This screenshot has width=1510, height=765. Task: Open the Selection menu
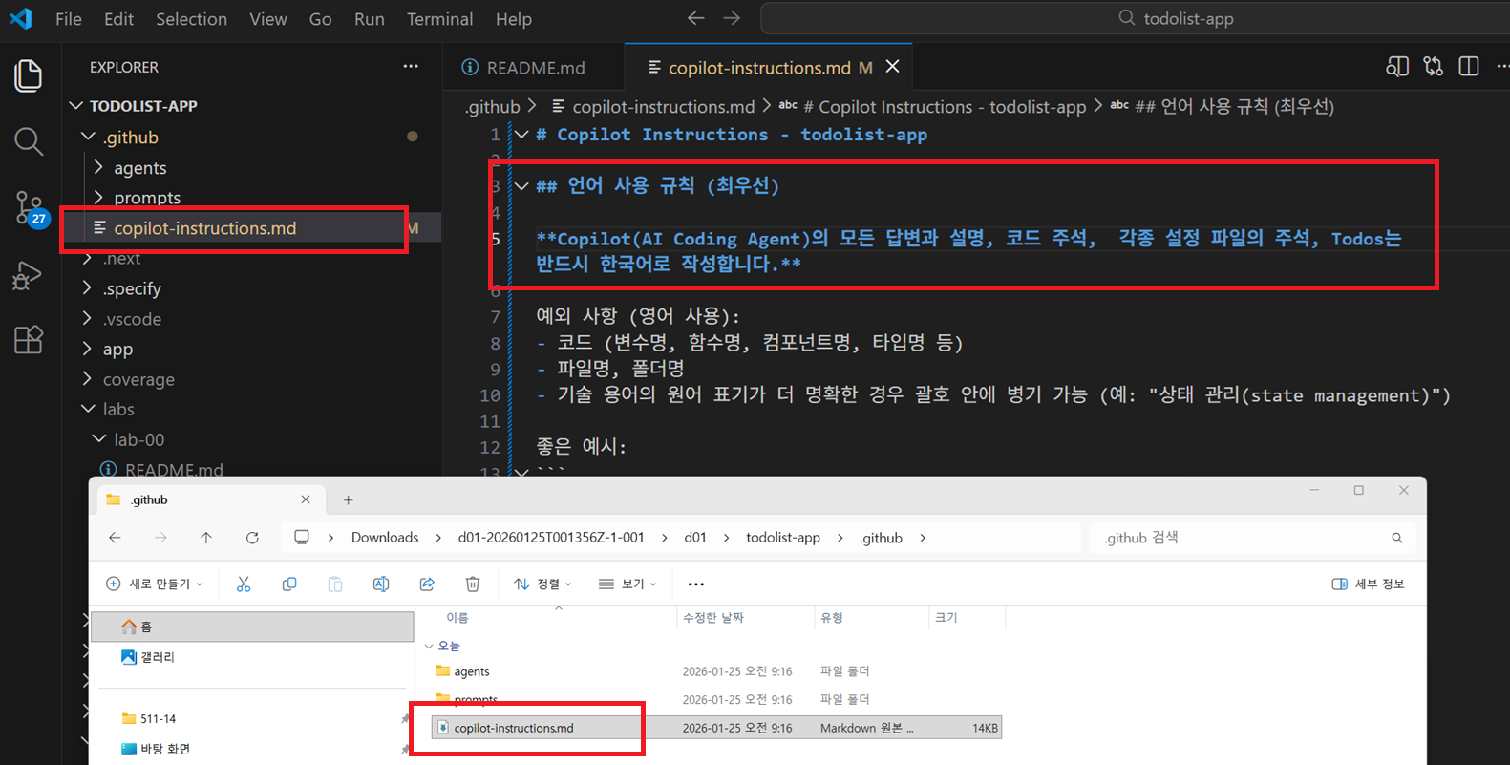coord(191,19)
